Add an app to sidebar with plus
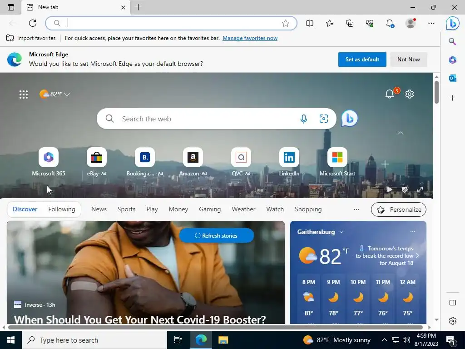Image resolution: width=465 pixels, height=349 pixels. [452, 98]
